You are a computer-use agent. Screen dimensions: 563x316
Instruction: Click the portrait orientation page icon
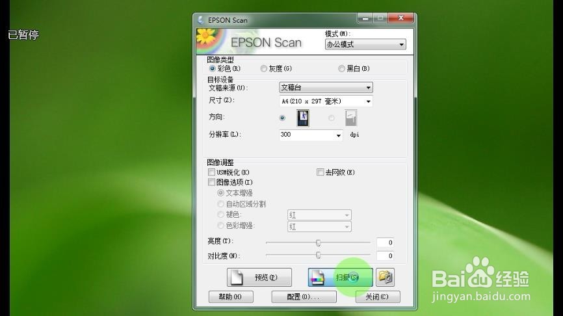click(x=303, y=118)
